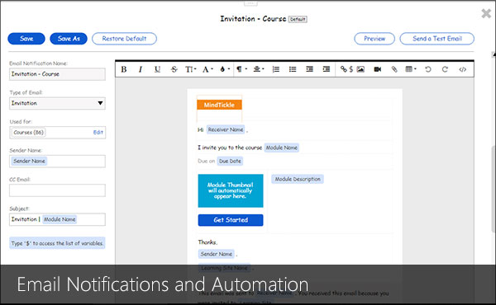Open the Type of Email dropdown
496x305 pixels.
(x=57, y=103)
